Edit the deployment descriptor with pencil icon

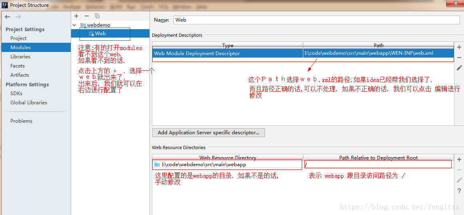[459, 68]
